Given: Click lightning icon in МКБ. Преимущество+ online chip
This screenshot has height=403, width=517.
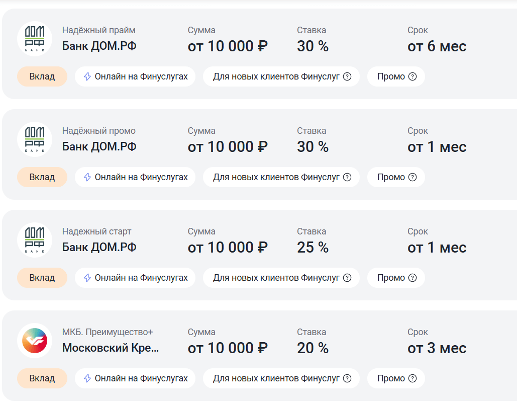Looking at the screenshot, I should (x=87, y=378).
